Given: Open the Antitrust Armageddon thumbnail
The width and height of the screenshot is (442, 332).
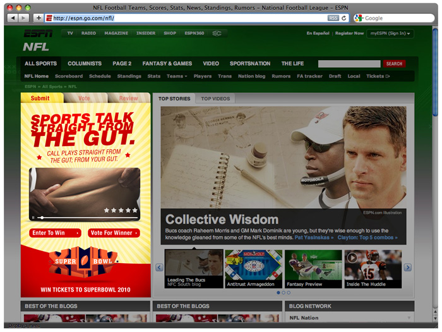Looking at the screenshot, I should 253,269.
